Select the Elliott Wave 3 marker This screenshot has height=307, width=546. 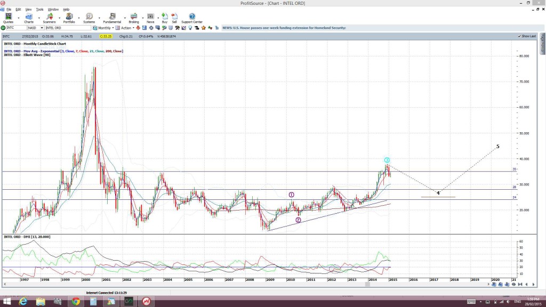[387, 160]
